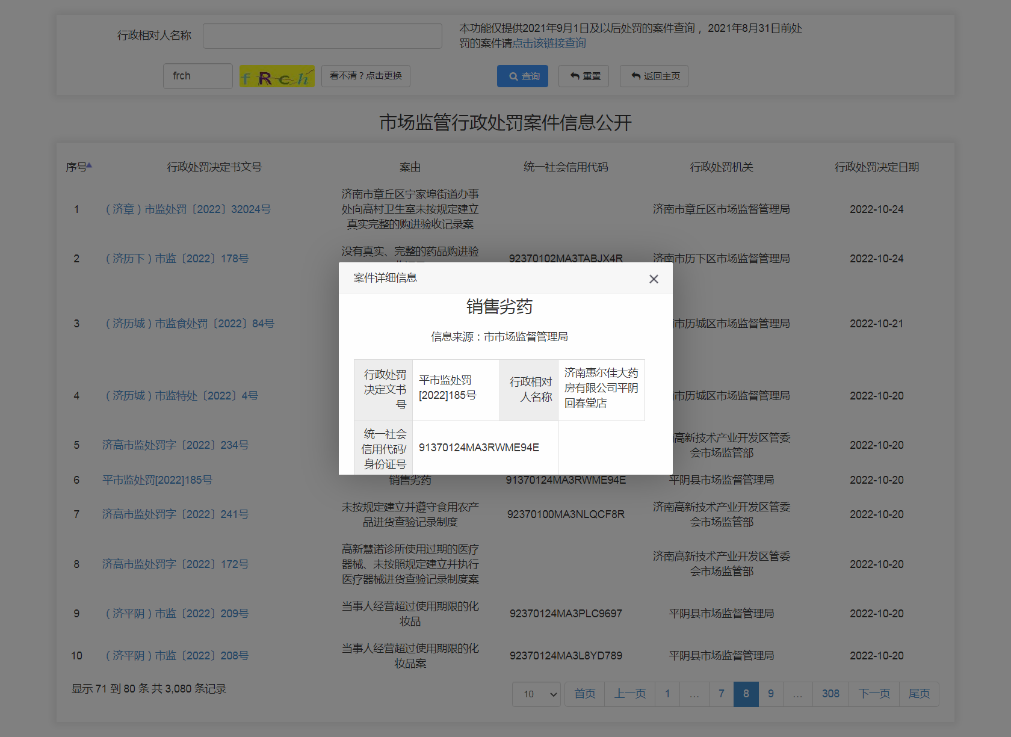Viewport: 1011px width, 737px height.
Task: Select current page 8
Action: point(746,694)
